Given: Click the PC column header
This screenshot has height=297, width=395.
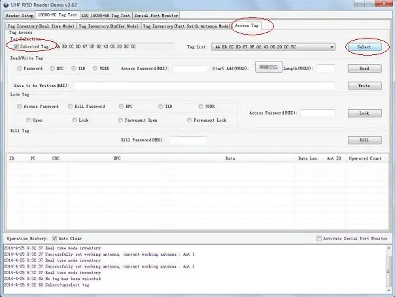Looking at the screenshot, I should coord(33,158).
